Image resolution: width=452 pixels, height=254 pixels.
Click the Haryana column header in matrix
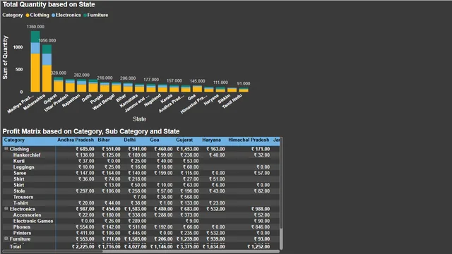point(211,140)
